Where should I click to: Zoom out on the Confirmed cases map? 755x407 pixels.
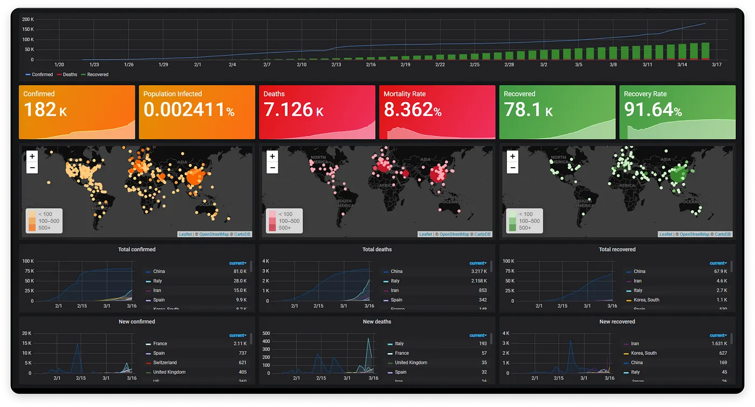[x=32, y=168]
